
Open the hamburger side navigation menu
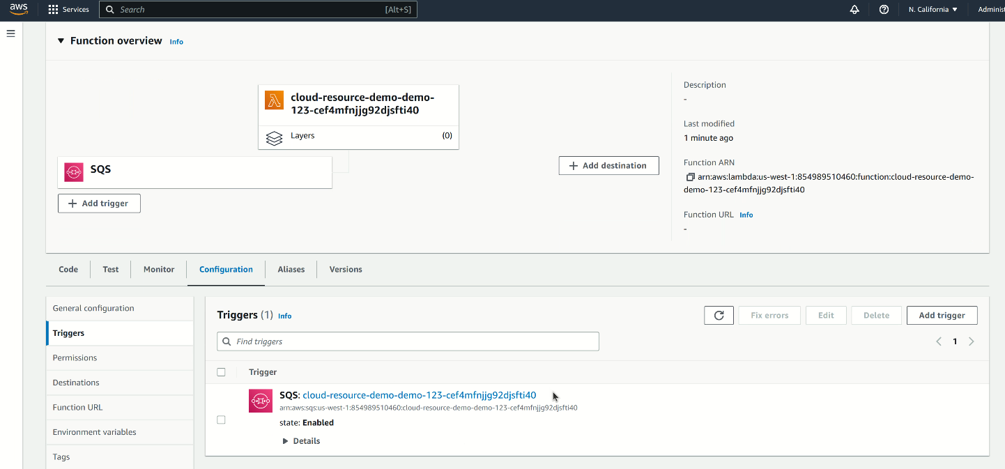pos(10,33)
